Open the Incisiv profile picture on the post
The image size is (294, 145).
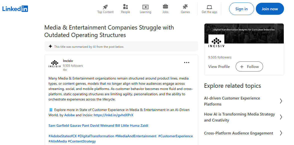pyautogui.click(x=54, y=64)
